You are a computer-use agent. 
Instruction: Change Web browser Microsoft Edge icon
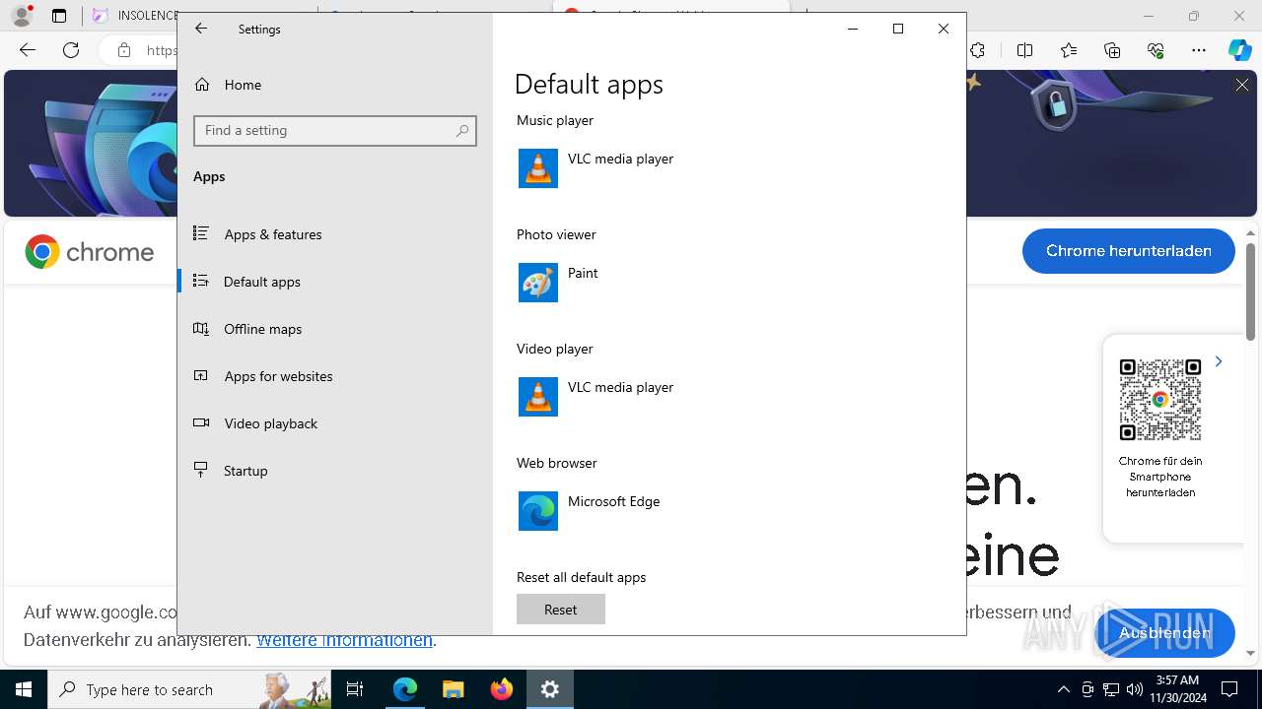pos(538,511)
